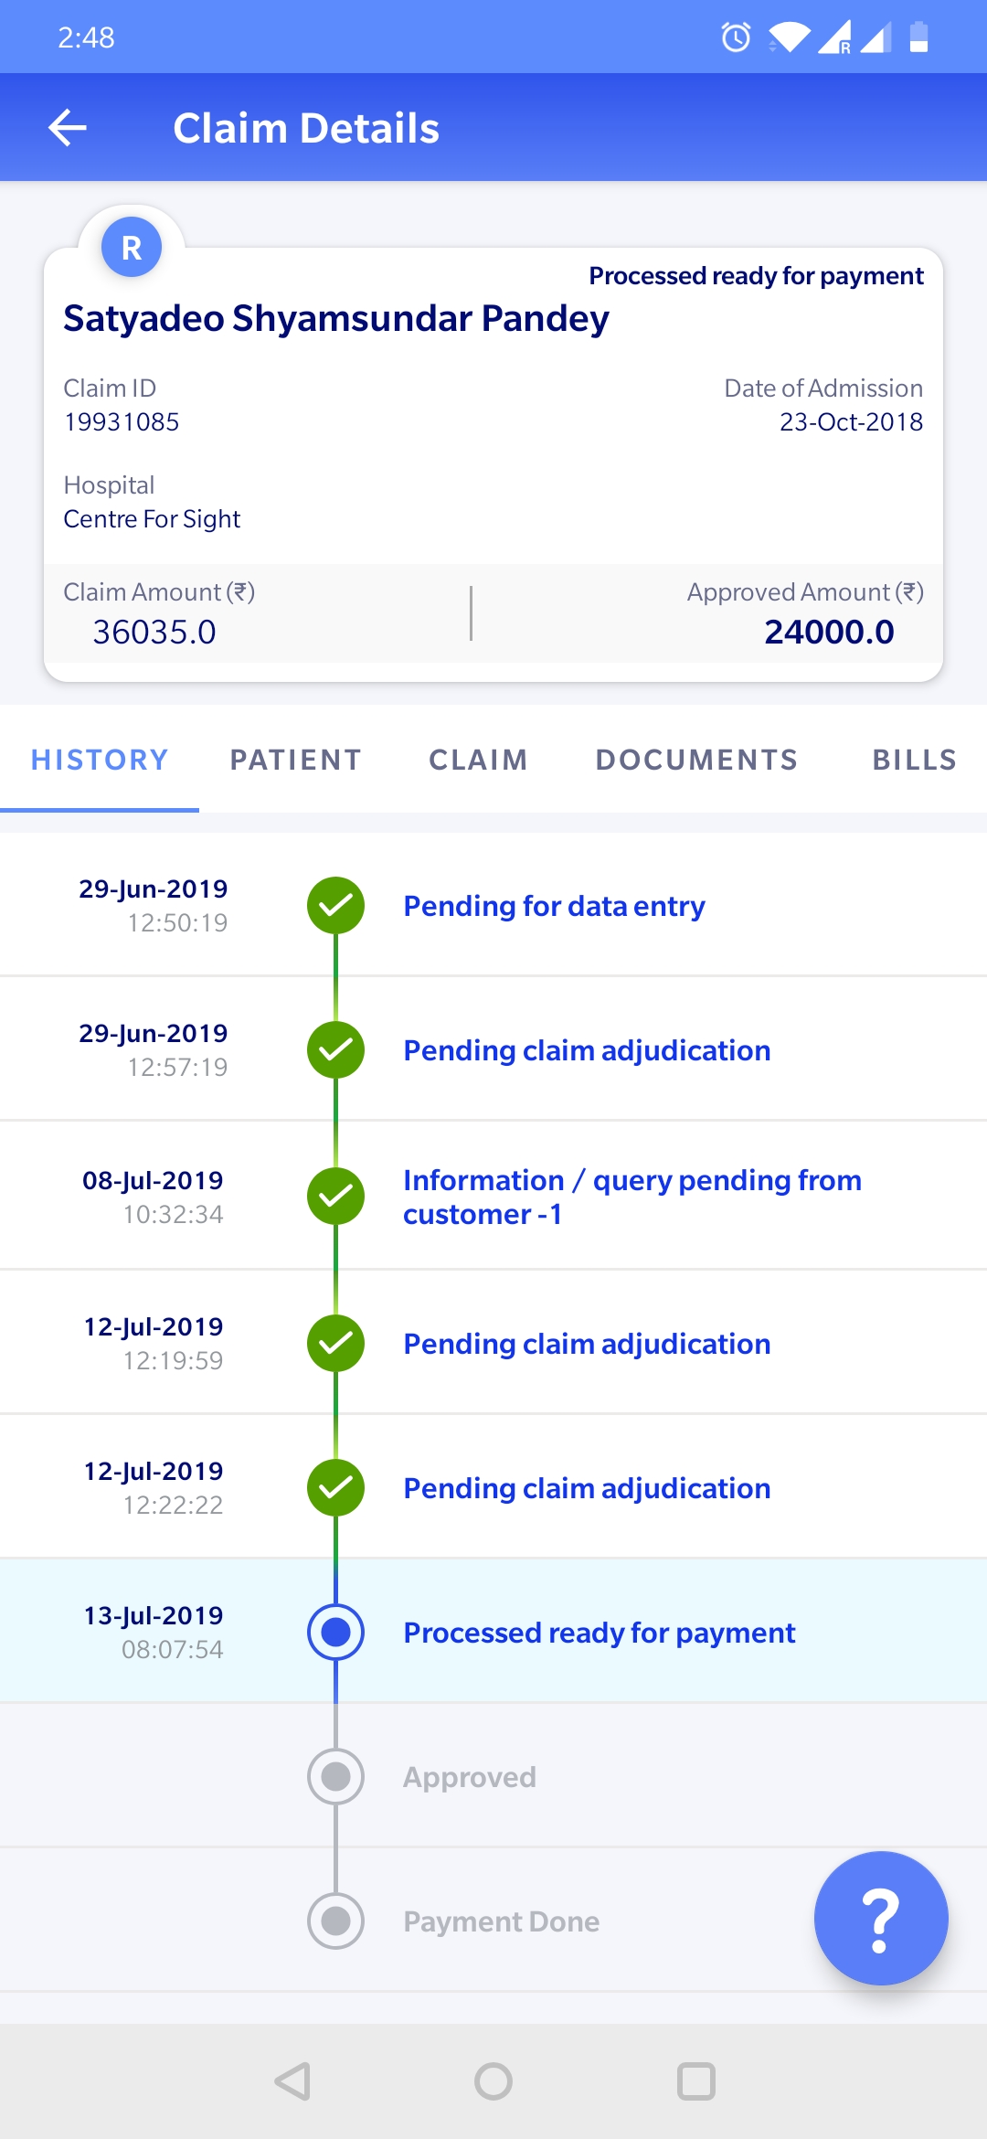Viewport: 987px width, 2139px height.
Task: Tap the Pending for data entry text
Action: pos(554,906)
